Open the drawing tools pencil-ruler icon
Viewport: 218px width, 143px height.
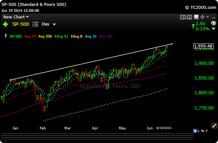coord(214,126)
